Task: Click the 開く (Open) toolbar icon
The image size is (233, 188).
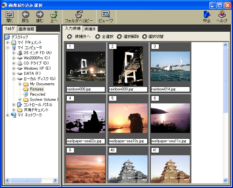Action: click(x=10, y=15)
